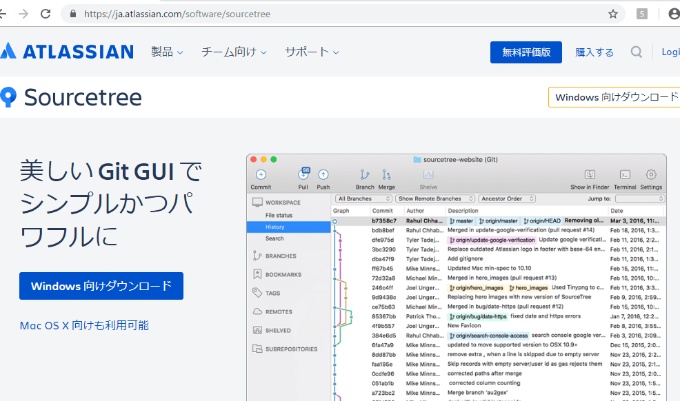Viewport: 680px width, 401px height.
Task: Click the Date column header
Action: (x=617, y=211)
